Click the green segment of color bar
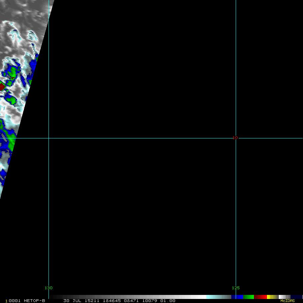Viewport: 303px width, 303px height. (x=248, y=297)
